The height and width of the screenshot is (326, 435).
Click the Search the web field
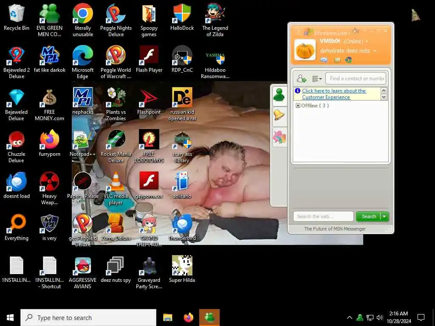pyautogui.click(x=323, y=216)
